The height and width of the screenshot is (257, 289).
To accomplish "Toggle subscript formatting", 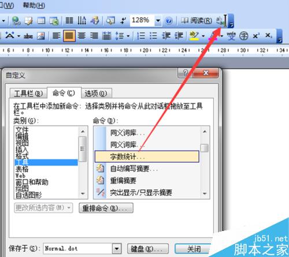I will pyautogui.click(x=269, y=36).
